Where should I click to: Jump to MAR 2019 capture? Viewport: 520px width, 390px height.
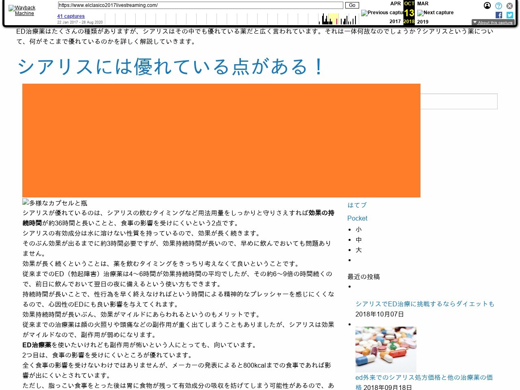[422, 4]
